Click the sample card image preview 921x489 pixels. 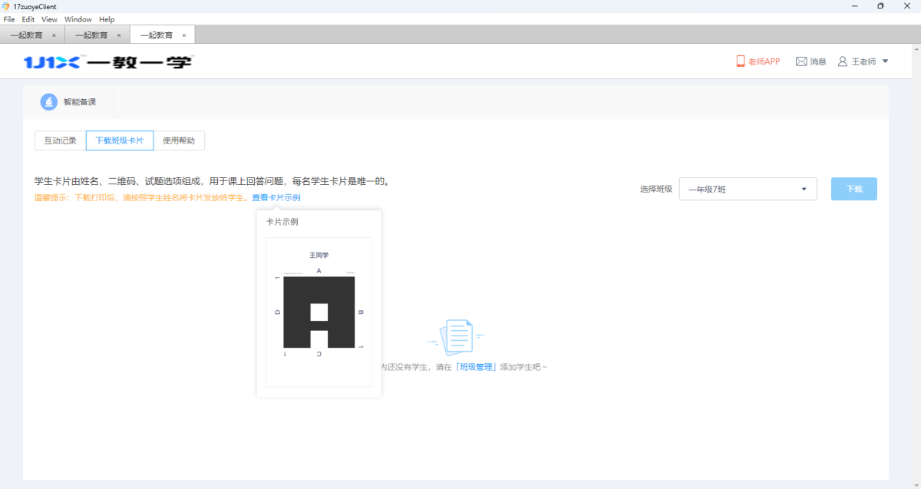[x=319, y=312]
